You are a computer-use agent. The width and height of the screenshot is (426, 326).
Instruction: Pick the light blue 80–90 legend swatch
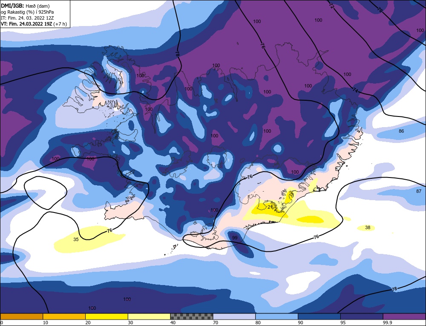pyautogui.click(x=277, y=317)
